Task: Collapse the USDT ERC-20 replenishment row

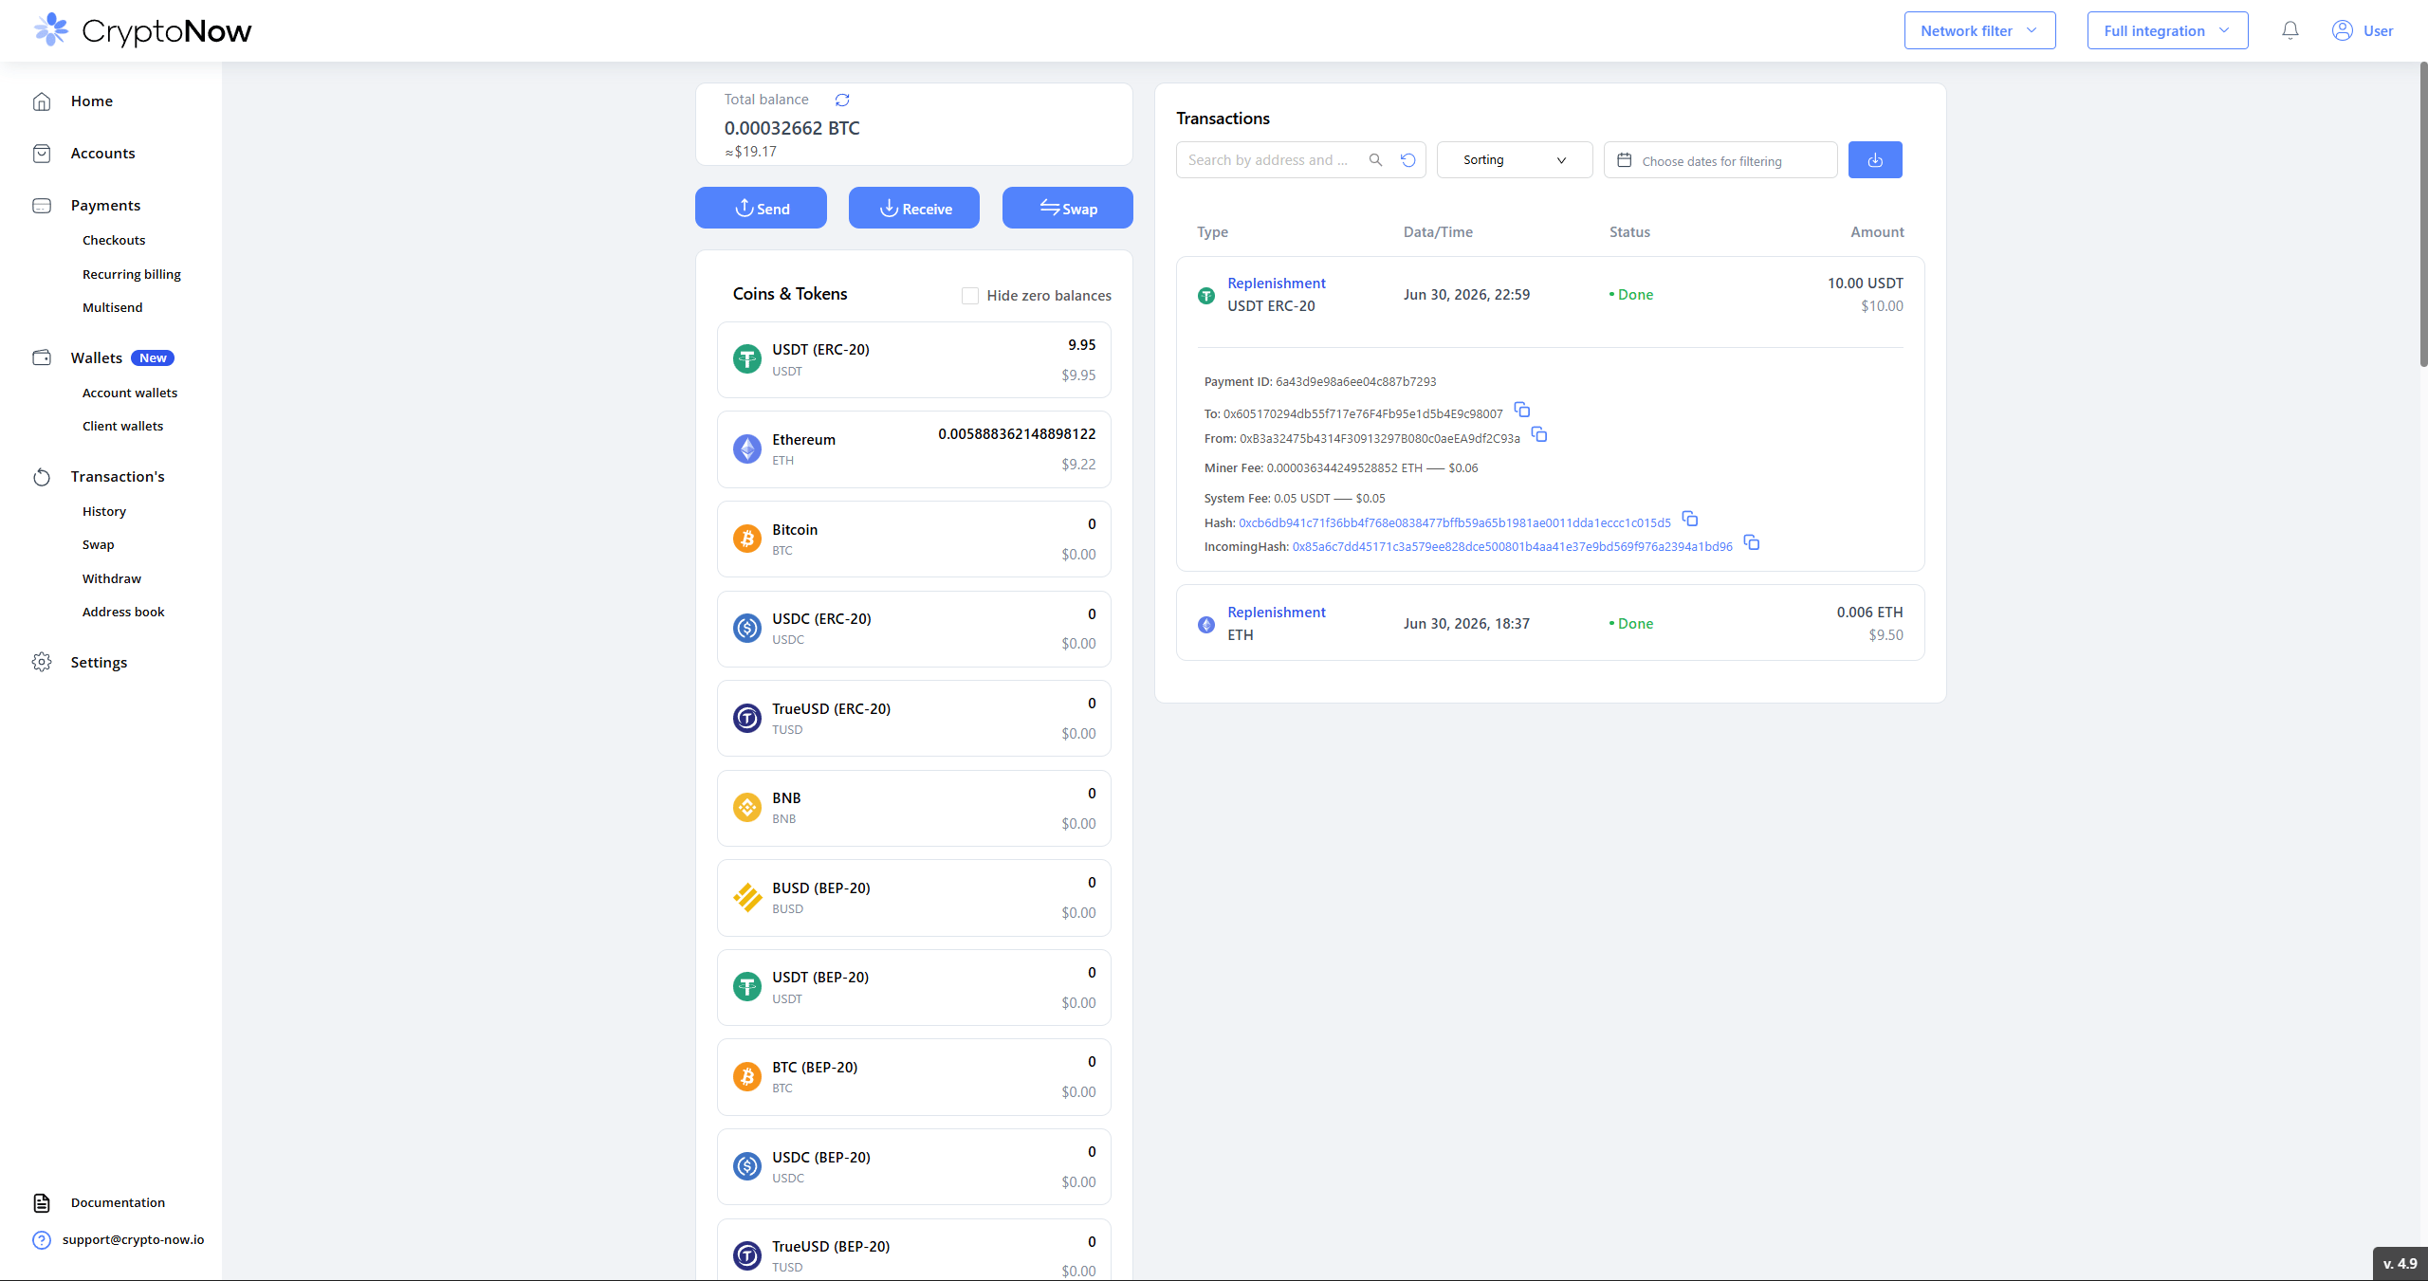Action: [1550, 295]
